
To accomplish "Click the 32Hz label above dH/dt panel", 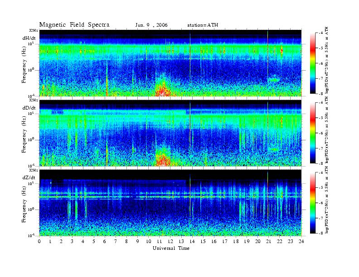I will point(34,30).
